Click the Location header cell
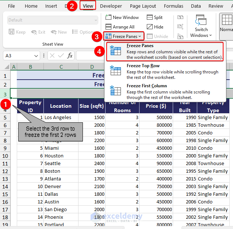The width and height of the screenshot is (233, 229). (x=61, y=106)
